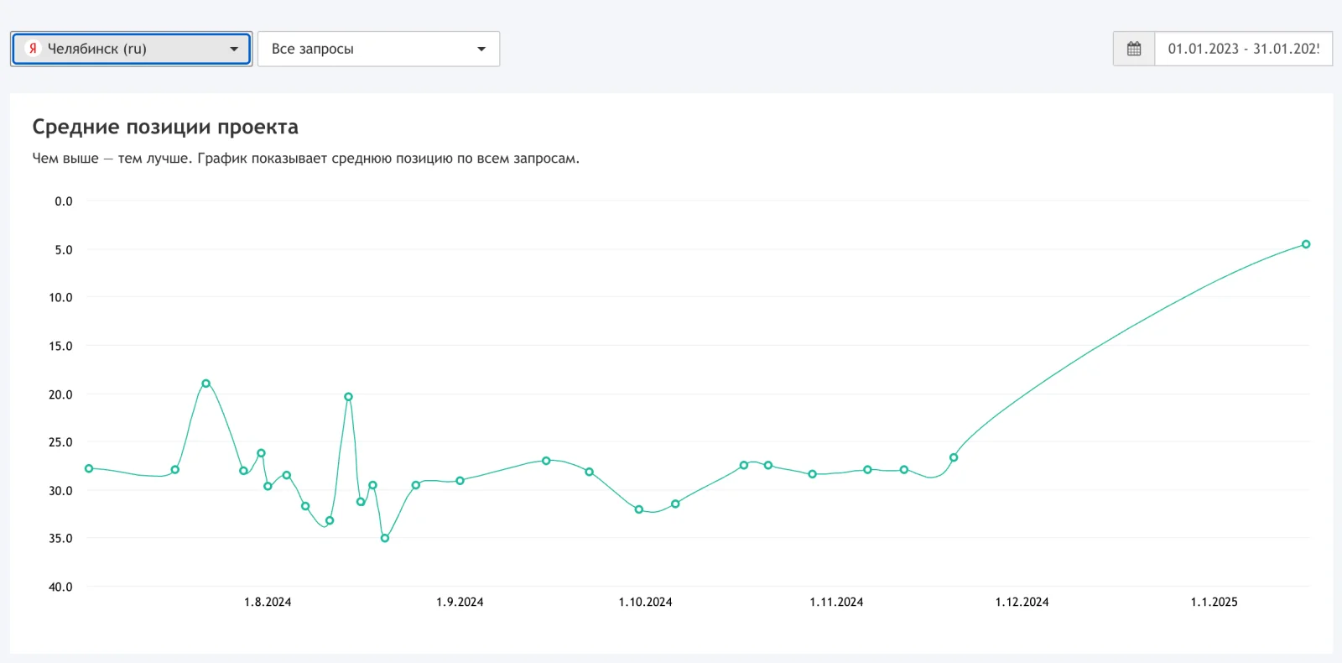Screen dimensions: 1342x663
Task: Click the 0.0 y-axis label
Action: [64, 201]
